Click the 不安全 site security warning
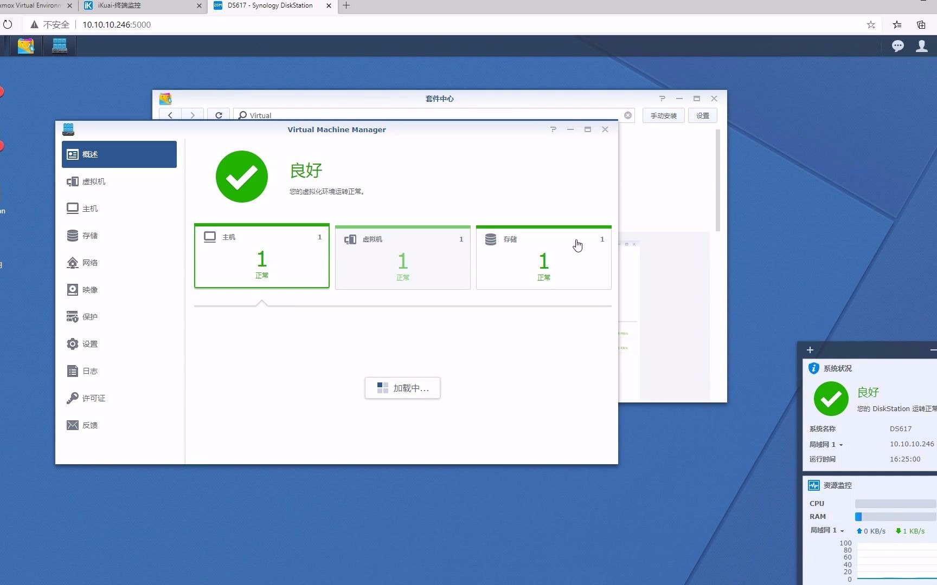Screen dimensions: 937x585 50,24
